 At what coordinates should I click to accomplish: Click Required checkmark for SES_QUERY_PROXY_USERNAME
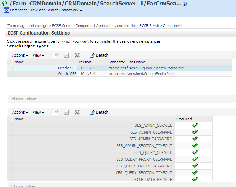pos(195,159)
